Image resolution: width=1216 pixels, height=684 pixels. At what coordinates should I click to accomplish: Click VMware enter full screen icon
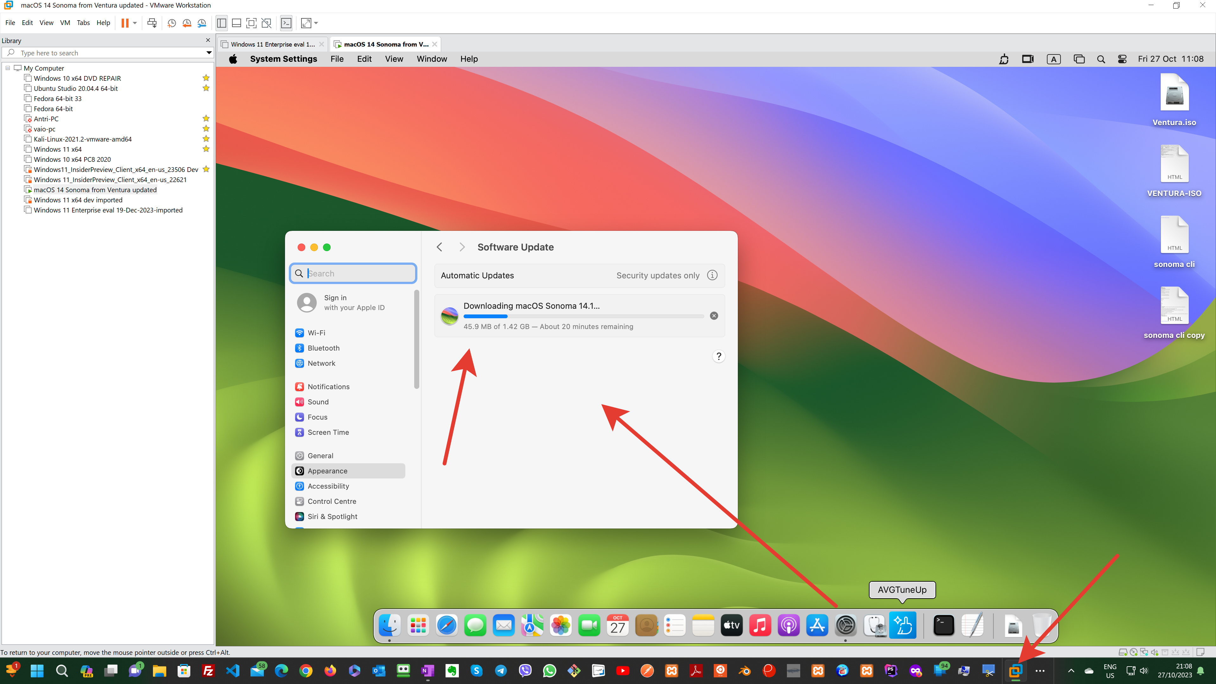coord(252,23)
